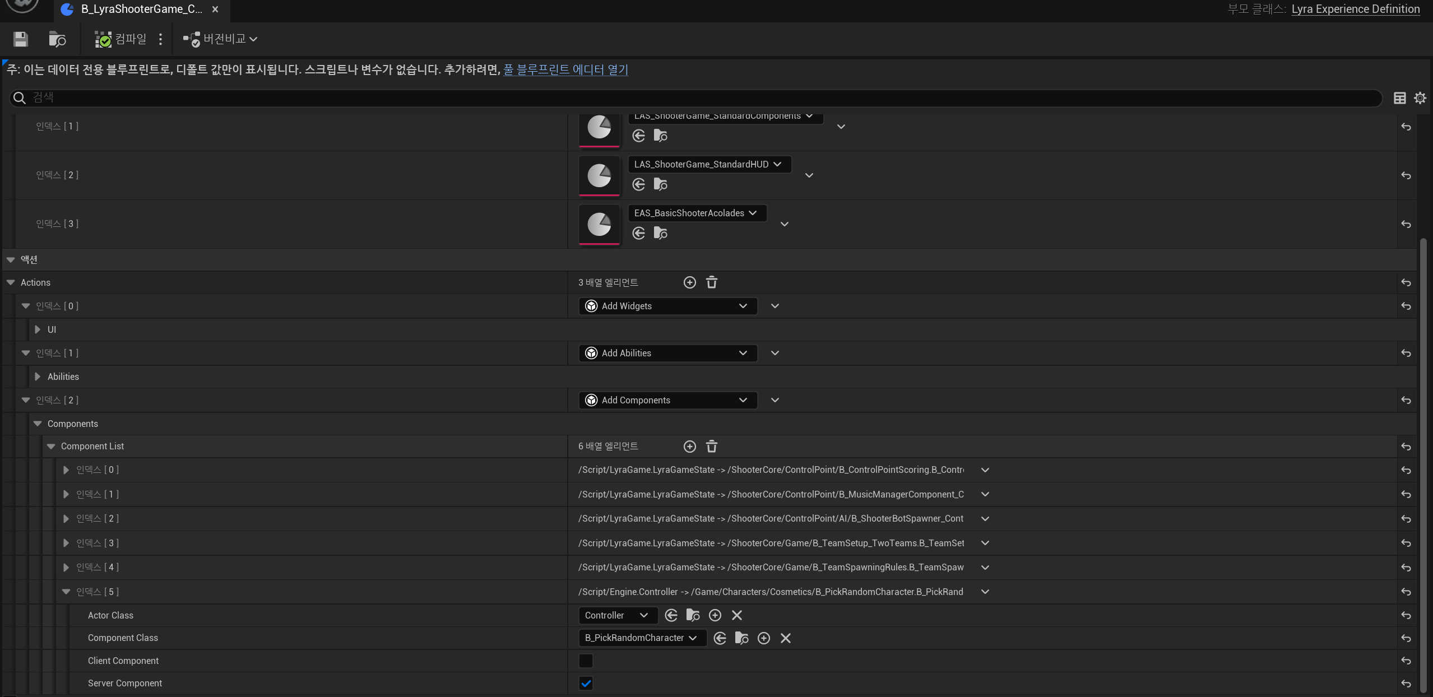Use selected asset for LAS_ShooterGame_StandardHUD
The width and height of the screenshot is (1433, 697).
(x=638, y=184)
